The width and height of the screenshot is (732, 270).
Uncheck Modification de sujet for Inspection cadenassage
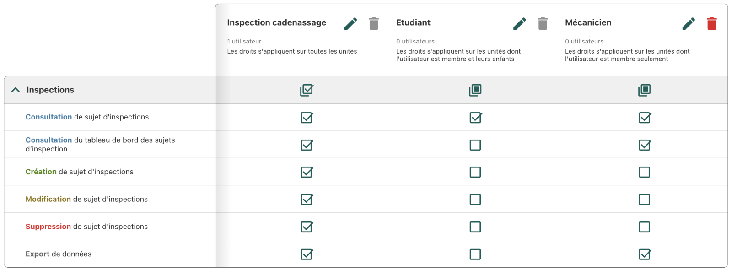tap(307, 200)
